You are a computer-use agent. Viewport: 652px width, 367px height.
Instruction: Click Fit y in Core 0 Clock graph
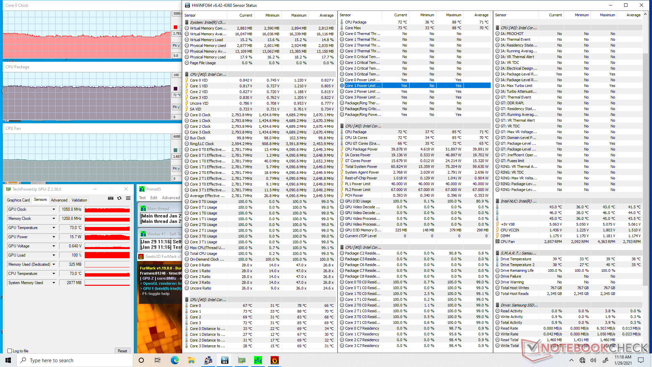tap(176, 46)
